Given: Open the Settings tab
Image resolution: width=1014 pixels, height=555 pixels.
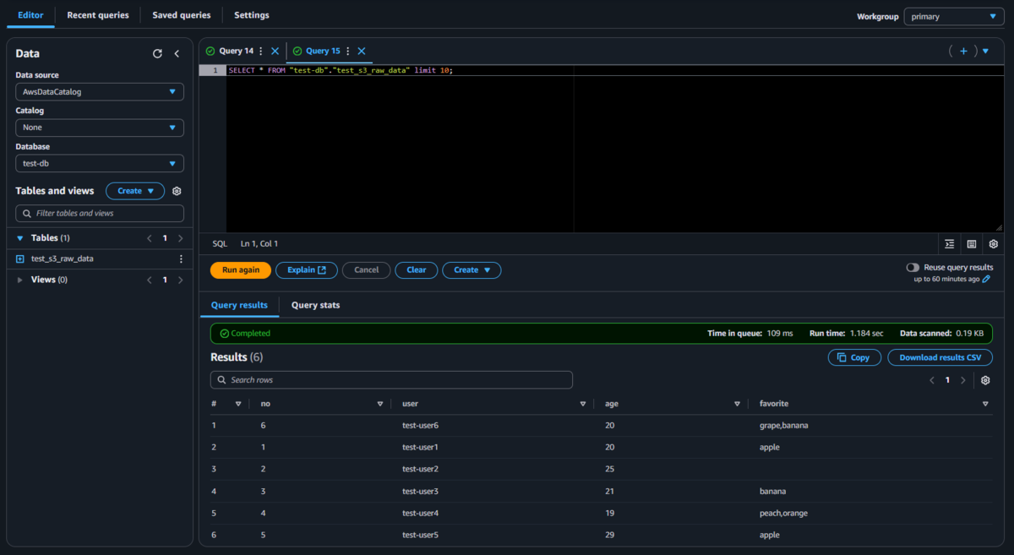Looking at the screenshot, I should [252, 15].
